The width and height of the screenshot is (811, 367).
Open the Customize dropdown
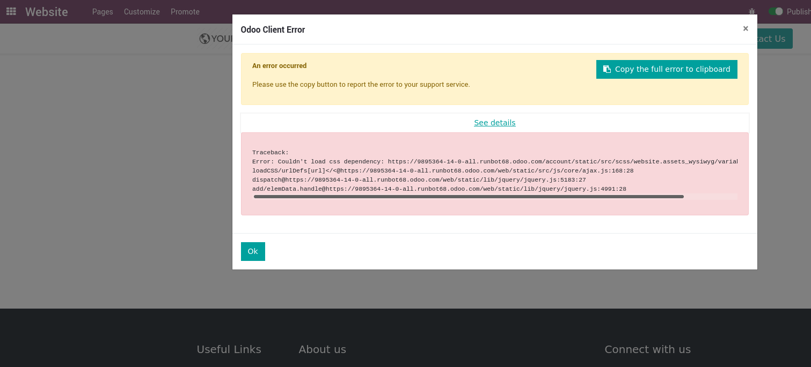142,11
